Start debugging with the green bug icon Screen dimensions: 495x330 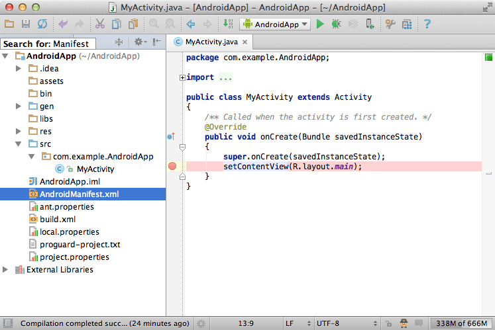[336, 24]
